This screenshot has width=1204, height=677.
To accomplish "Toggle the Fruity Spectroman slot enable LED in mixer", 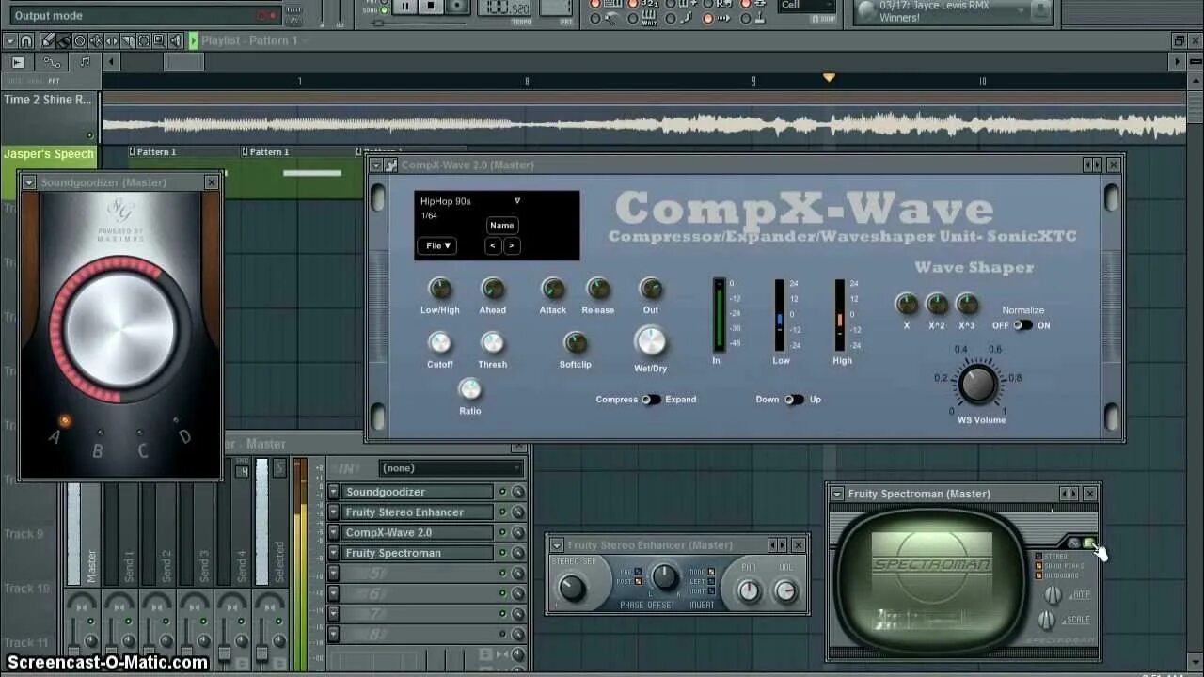I will [x=502, y=553].
